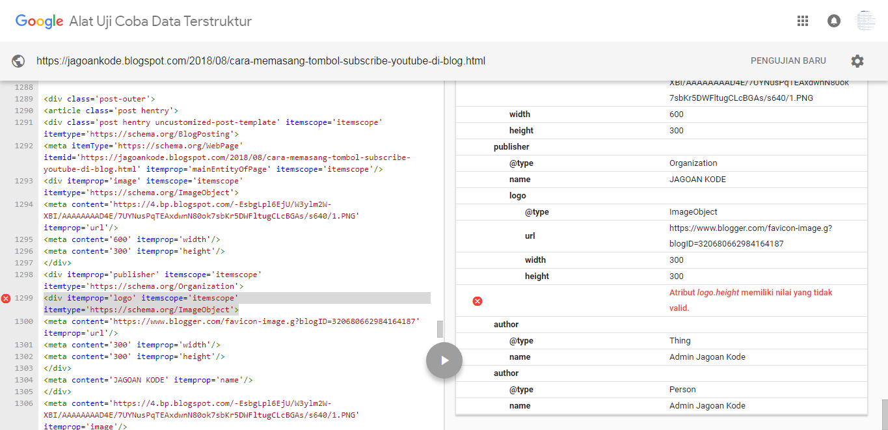Click the article post hentry code line
The image size is (888, 430).
coord(111,111)
